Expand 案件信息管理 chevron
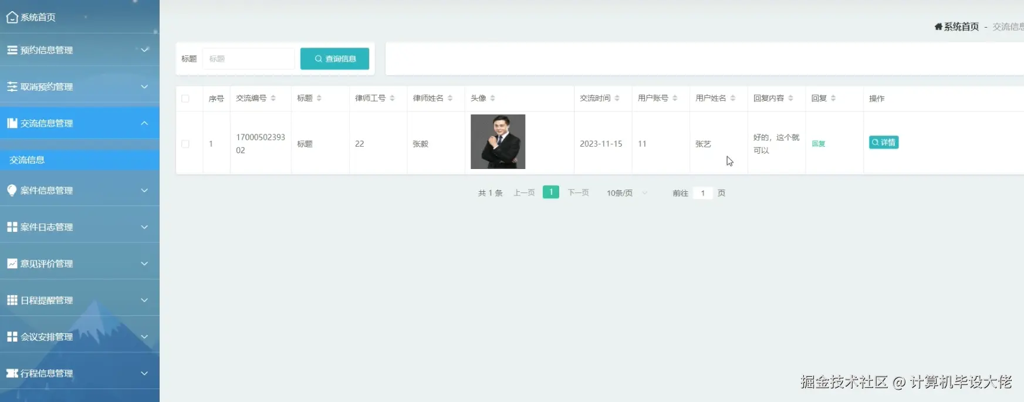Viewport: 1024px width, 402px height. [144, 190]
